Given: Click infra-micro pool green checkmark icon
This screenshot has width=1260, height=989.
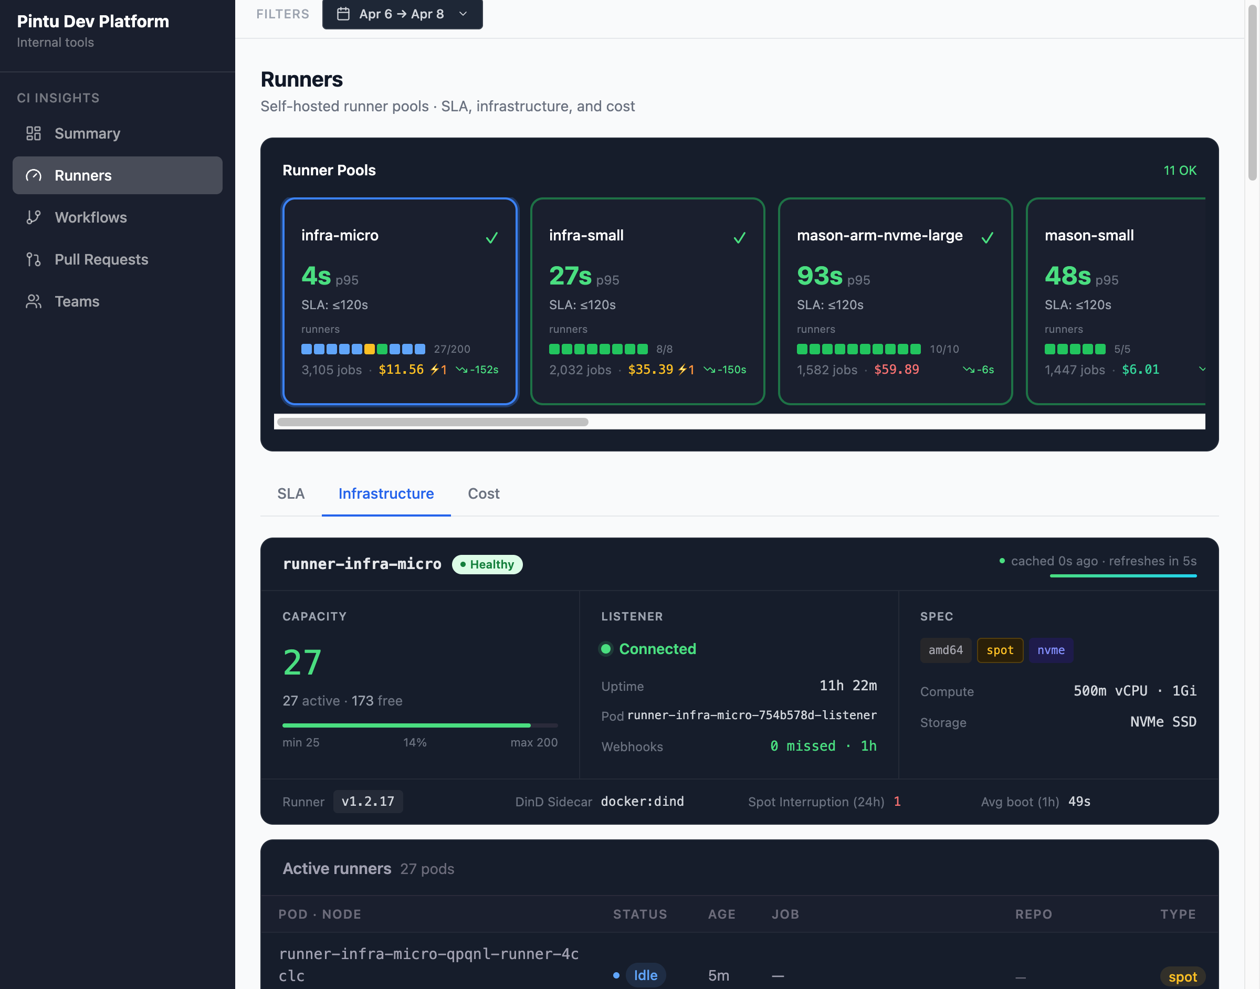Looking at the screenshot, I should click(491, 237).
